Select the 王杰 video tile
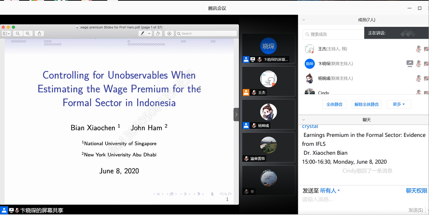The height and width of the screenshot is (215, 429). (269, 81)
